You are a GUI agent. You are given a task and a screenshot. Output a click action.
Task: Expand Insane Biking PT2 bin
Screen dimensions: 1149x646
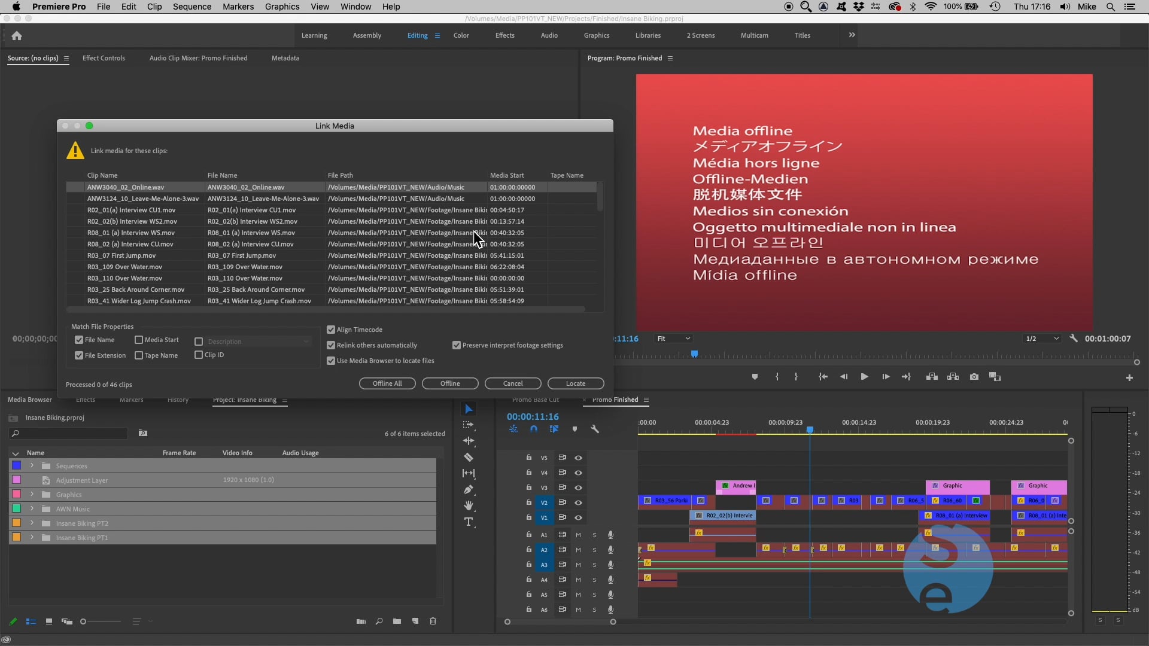point(32,523)
